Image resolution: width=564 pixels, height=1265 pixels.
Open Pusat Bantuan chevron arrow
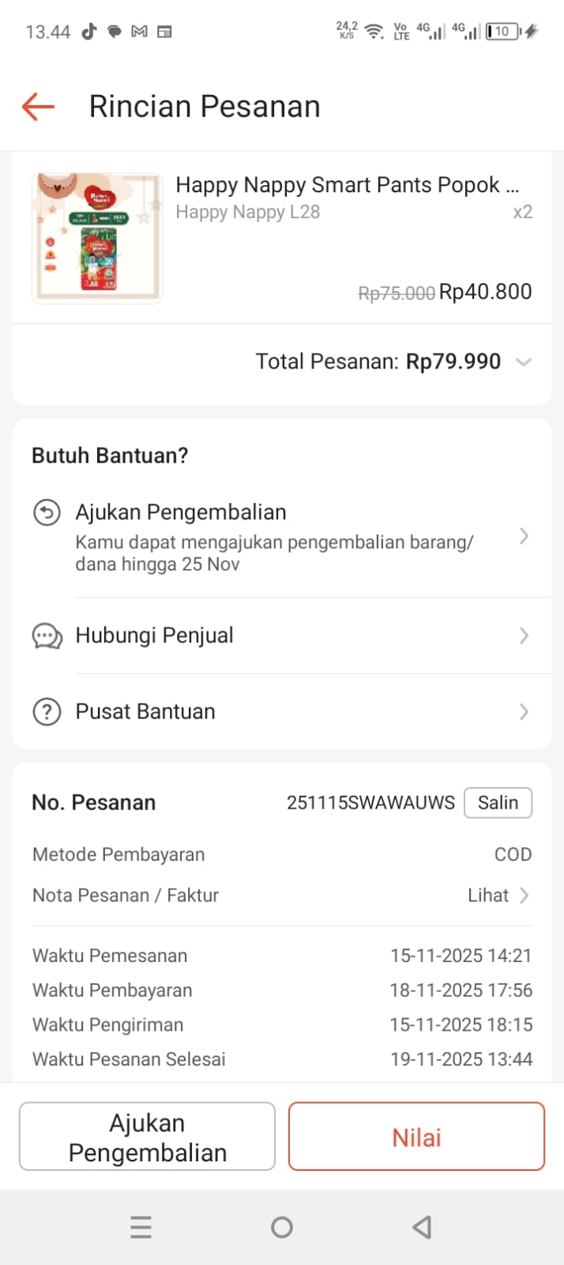pyautogui.click(x=524, y=712)
